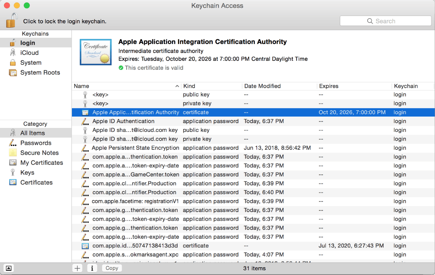Toggle the keychains list view button
This screenshot has height=275, width=435.
tap(9, 268)
